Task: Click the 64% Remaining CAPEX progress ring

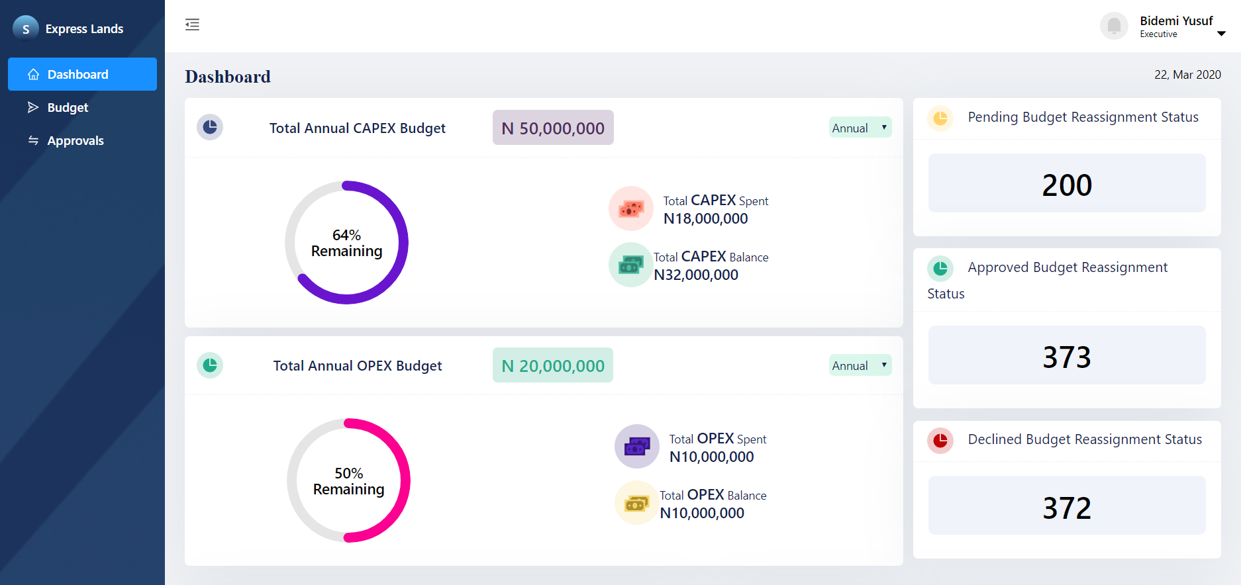Action: click(x=346, y=243)
